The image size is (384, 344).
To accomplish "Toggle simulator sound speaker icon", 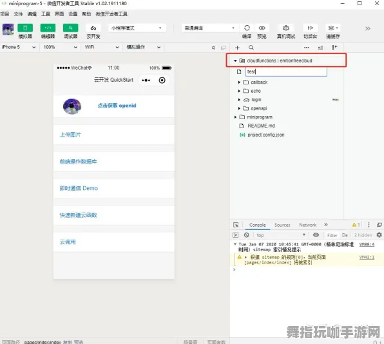I will click(213, 48).
